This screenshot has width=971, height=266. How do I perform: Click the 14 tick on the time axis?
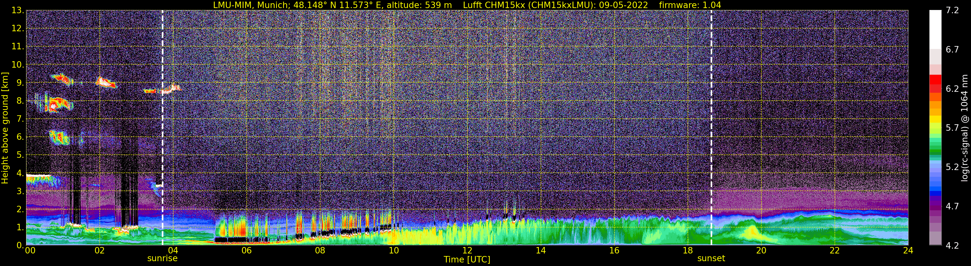(x=540, y=251)
